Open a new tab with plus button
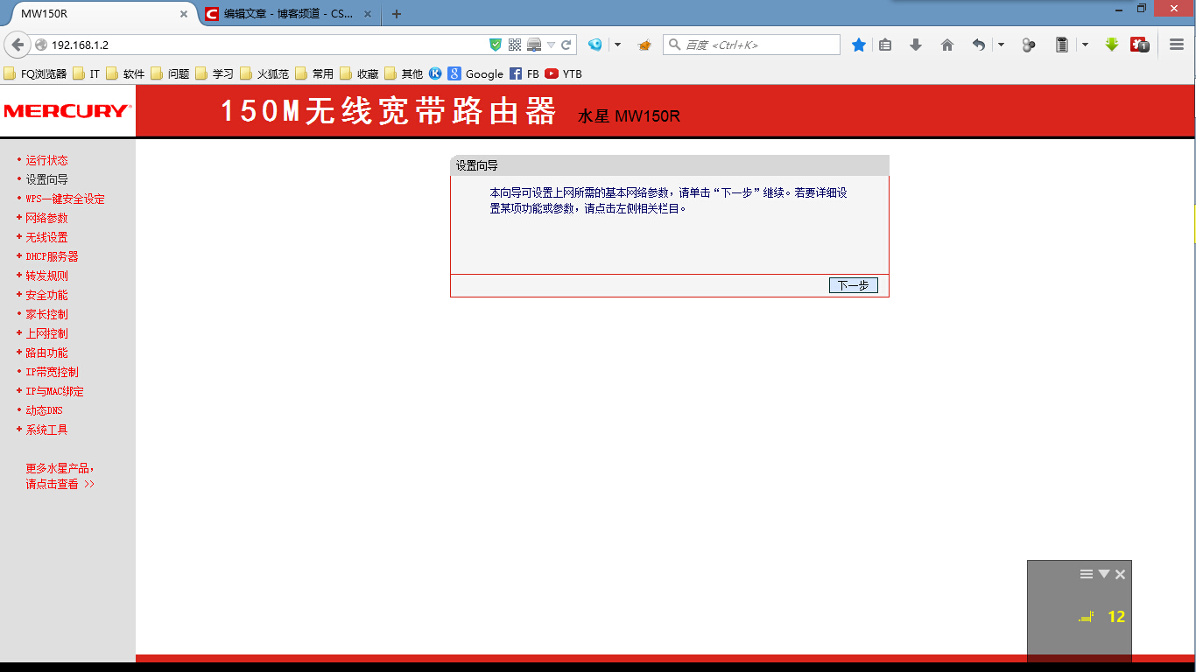1196x672 pixels. coord(397,14)
